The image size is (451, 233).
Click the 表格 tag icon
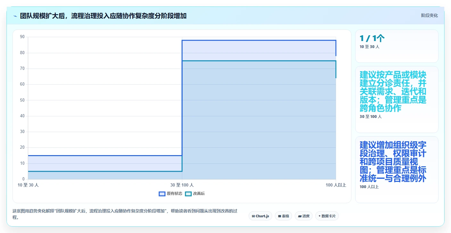pyautogui.click(x=280, y=216)
